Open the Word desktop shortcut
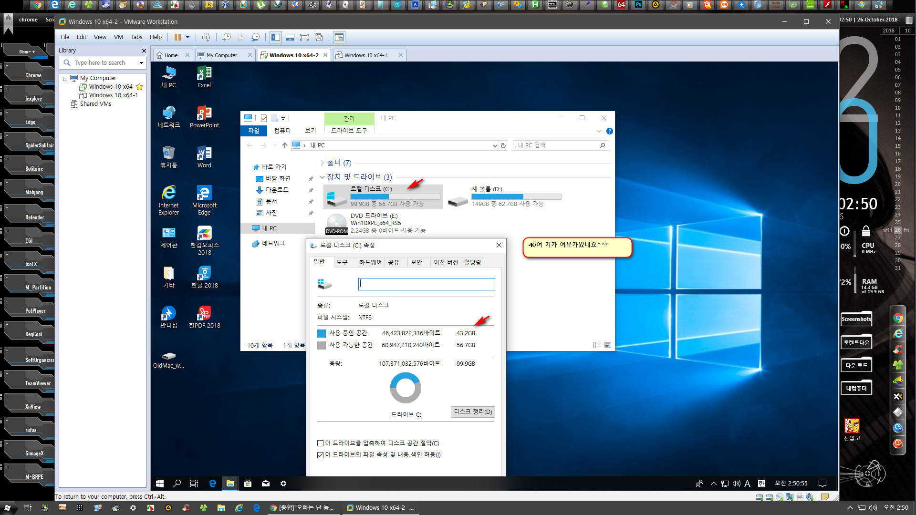The height and width of the screenshot is (515, 916). [x=204, y=157]
